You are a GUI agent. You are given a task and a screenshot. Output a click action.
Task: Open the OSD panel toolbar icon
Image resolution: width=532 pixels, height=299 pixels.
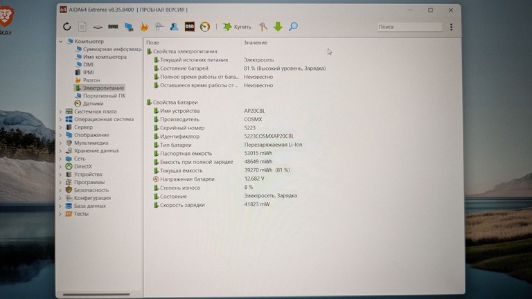(x=189, y=26)
